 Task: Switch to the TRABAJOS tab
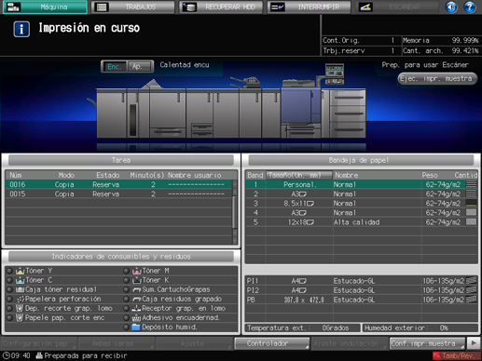point(133,7)
